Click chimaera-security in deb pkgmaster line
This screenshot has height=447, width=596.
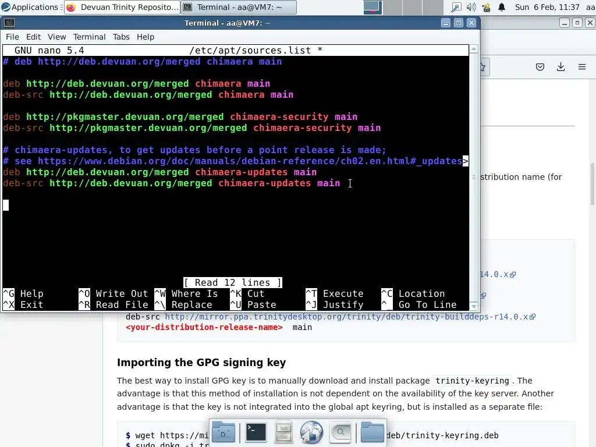click(x=279, y=116)
